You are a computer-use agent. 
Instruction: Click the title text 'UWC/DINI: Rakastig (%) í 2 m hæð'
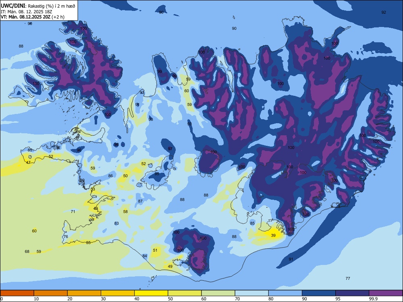pos(38,6)
